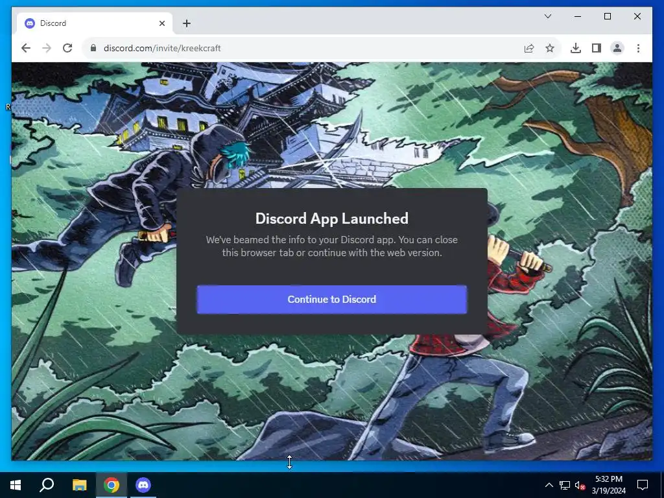Open network status in the system tray
The width and height of the screenshot is (664, 498).
(565, 485)
